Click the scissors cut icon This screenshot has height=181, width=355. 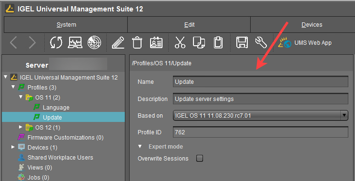click(x=180, y=42)
